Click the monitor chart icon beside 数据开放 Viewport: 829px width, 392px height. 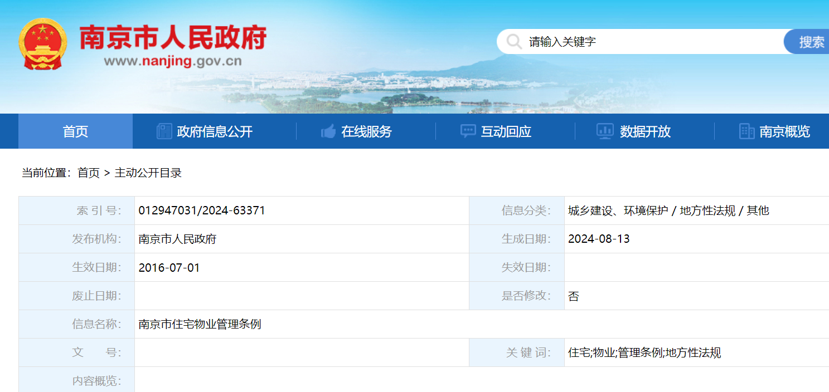[x=605, y=131]
